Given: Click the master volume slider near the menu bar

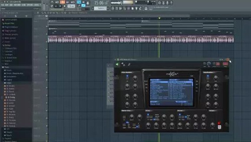Looking at the screenshot, I should (44, 6).
